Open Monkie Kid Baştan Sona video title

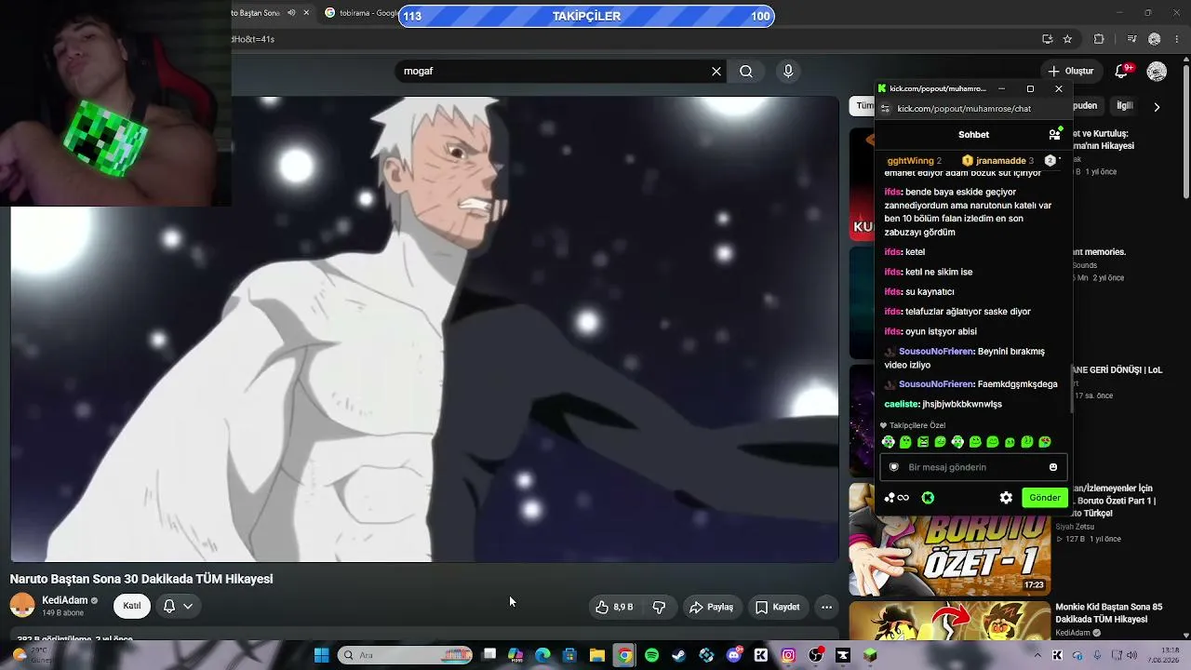[1108, 613]
